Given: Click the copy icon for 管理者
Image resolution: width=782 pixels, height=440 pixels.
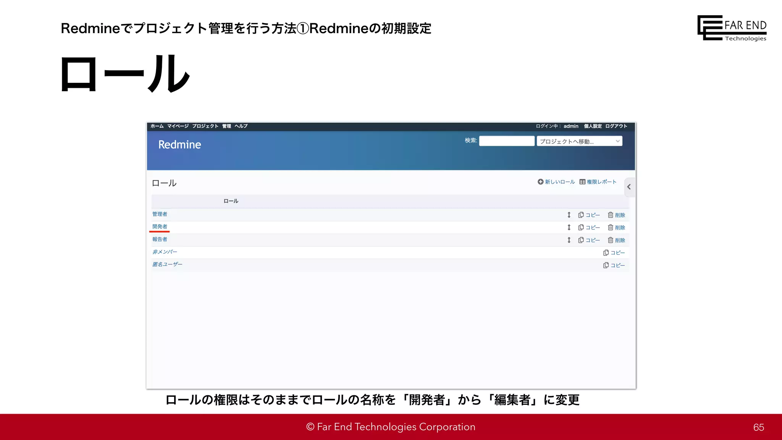Looking at the screenshot, I should (581, 215).
